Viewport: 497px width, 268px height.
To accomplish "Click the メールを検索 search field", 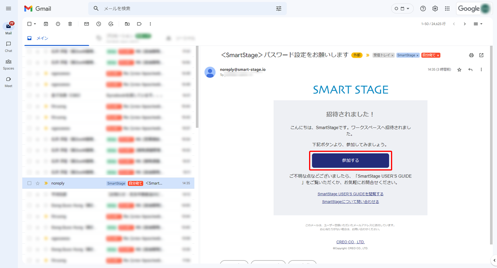I will 186,9.
